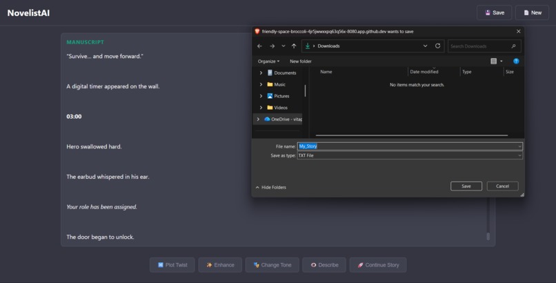Click the manuscript vertical scrollbar thumb

(488, 236)
